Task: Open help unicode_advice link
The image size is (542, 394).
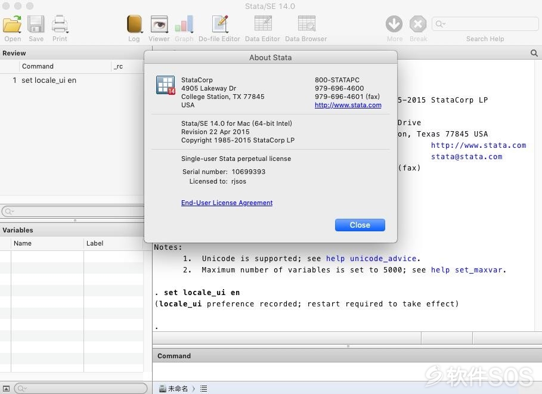Action: (371, 259)
